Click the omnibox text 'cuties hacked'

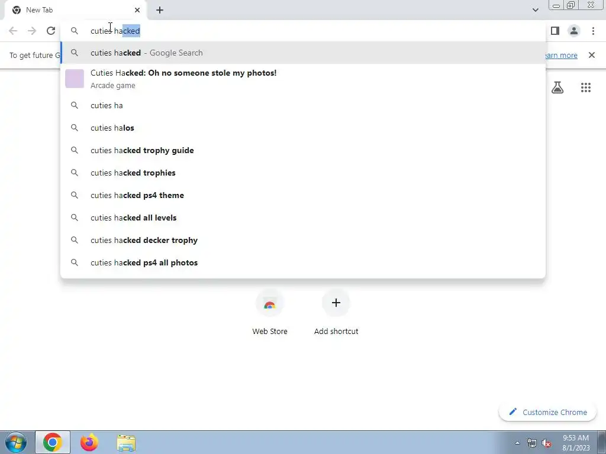click(115, 31)
